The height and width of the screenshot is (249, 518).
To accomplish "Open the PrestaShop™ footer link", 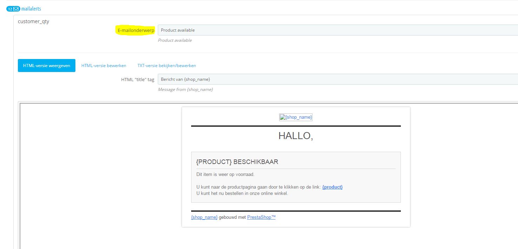I will coord(261,217).
